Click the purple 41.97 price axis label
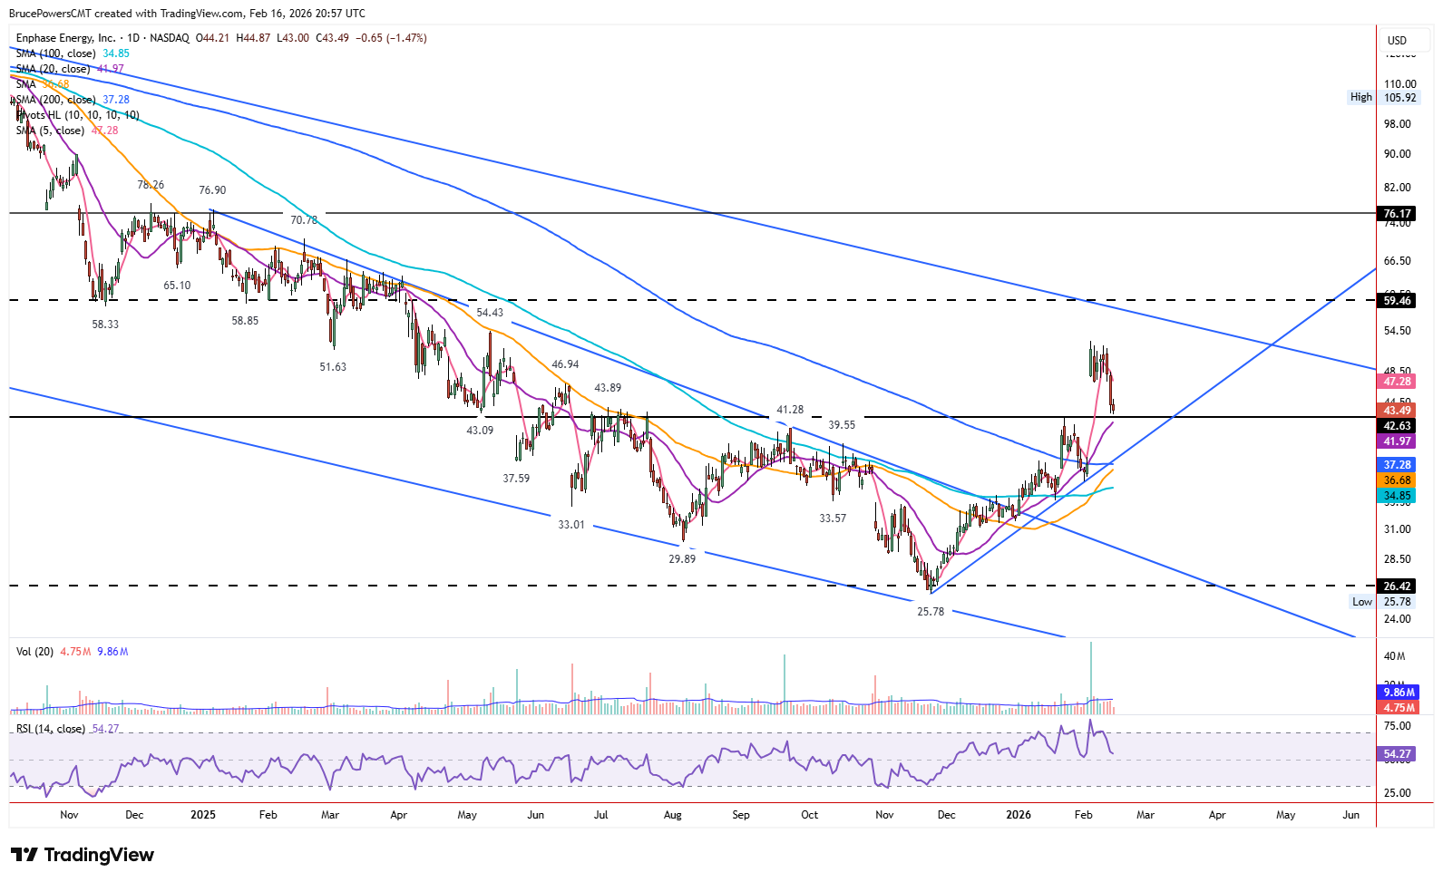Image resolution: width=1443 pixels, height=882 pixels. (1397, 441)
